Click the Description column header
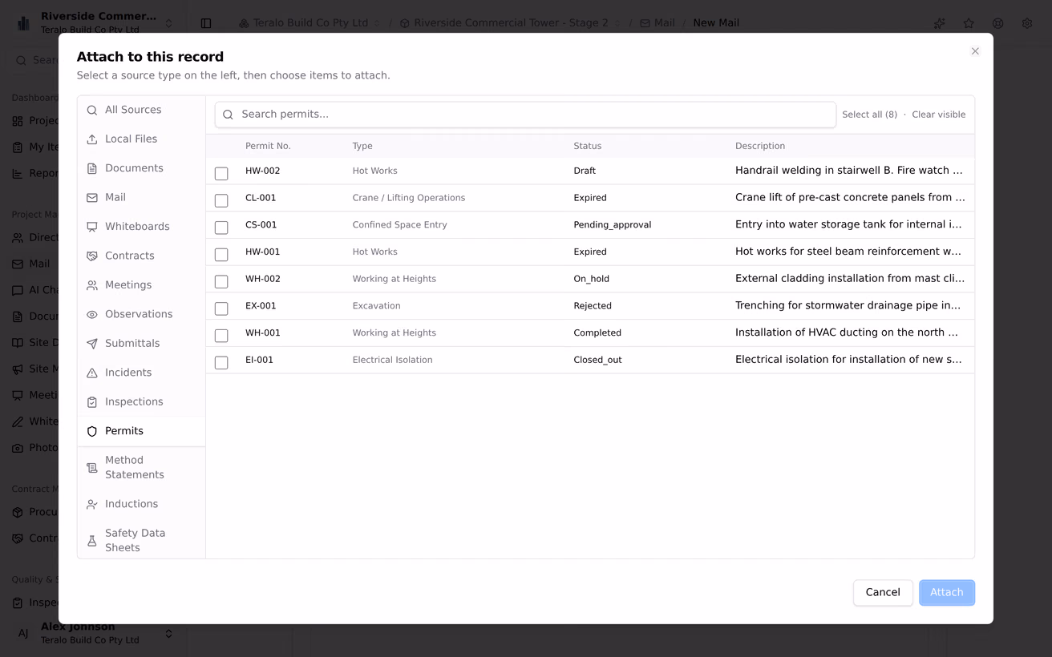Viewport: 1052px width, 657px height. click(x=760, y=146)
